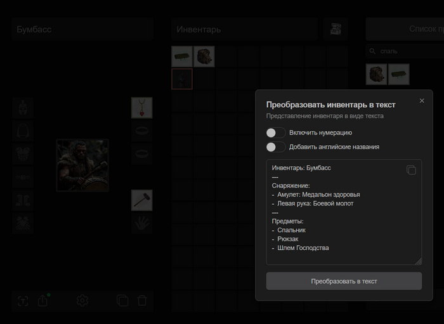Click the search field containing 'спаль'
444x324 pixels.
[x=406, y=51]
